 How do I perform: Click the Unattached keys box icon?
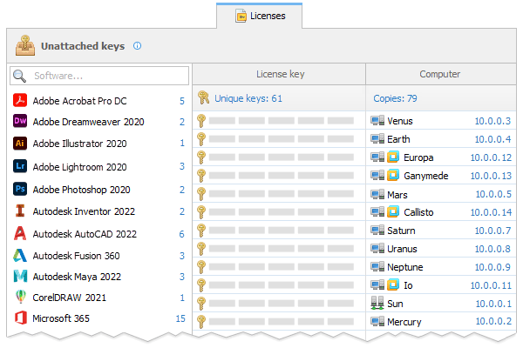click(25, 45)
